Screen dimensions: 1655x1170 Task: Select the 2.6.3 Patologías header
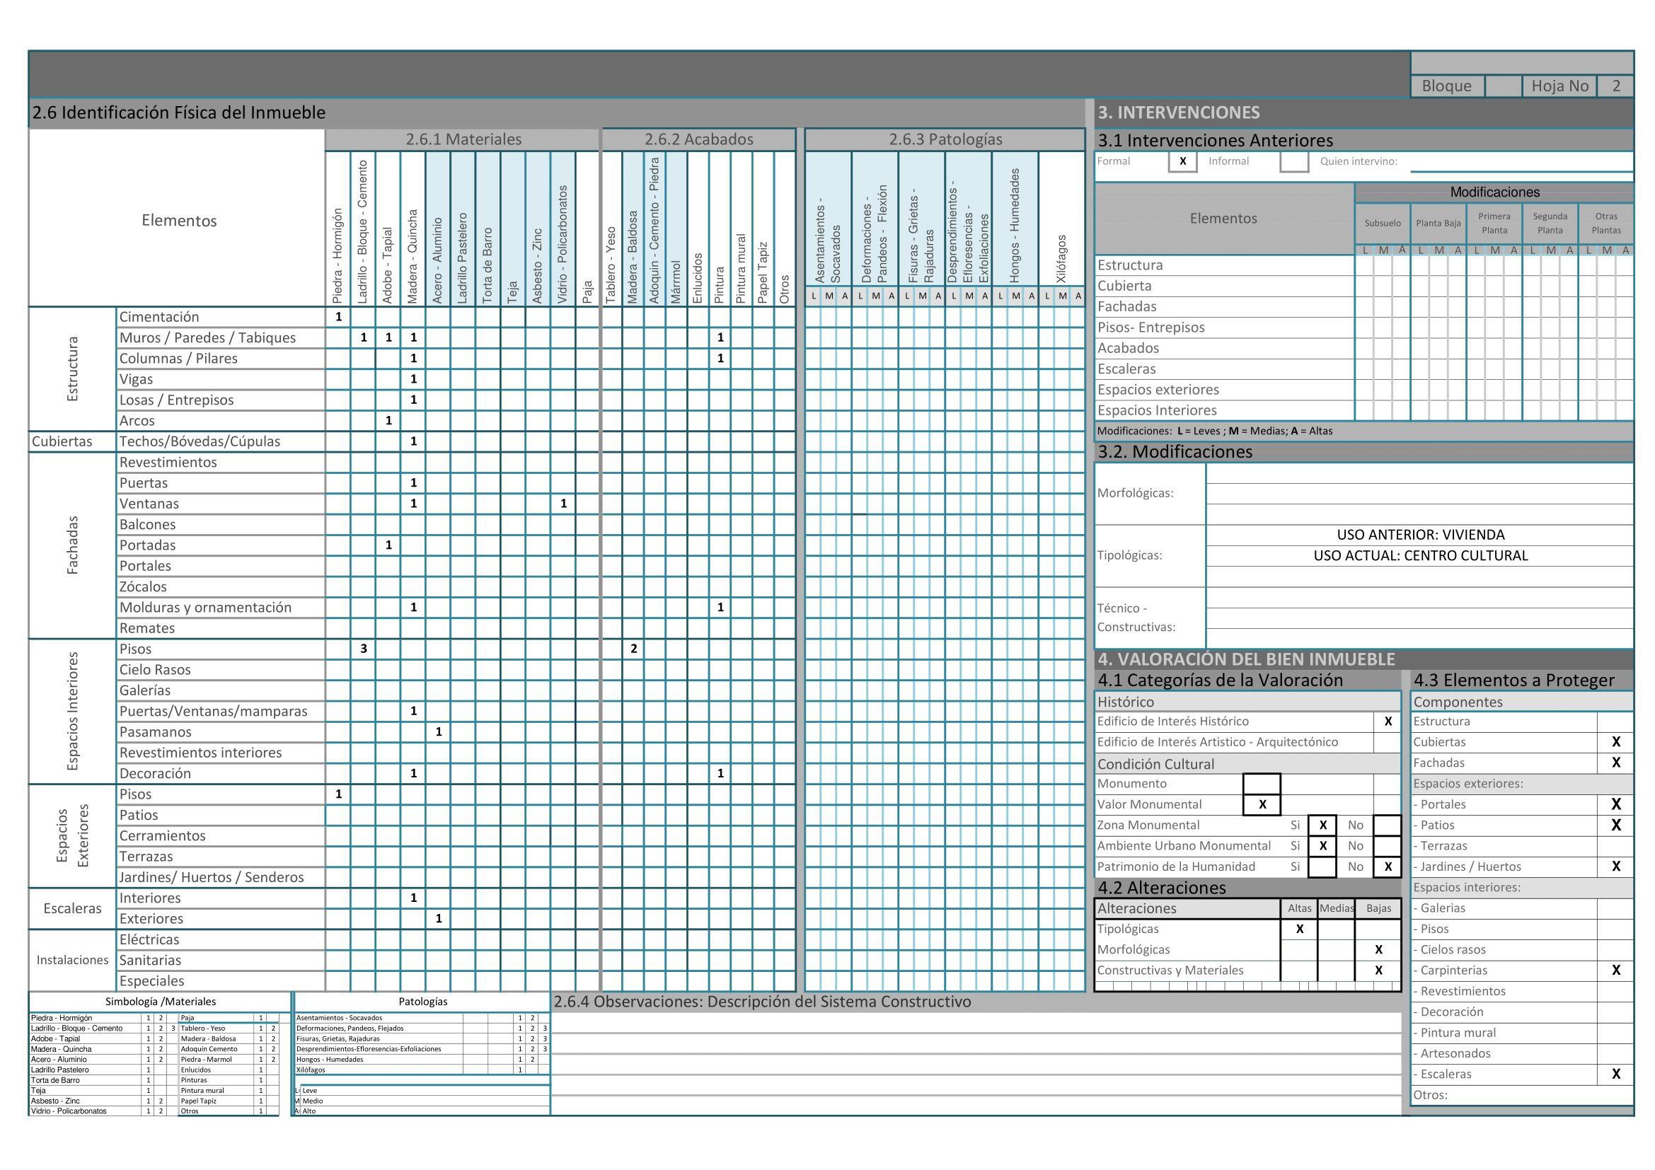pyautogui.click(x=945, y=139)
